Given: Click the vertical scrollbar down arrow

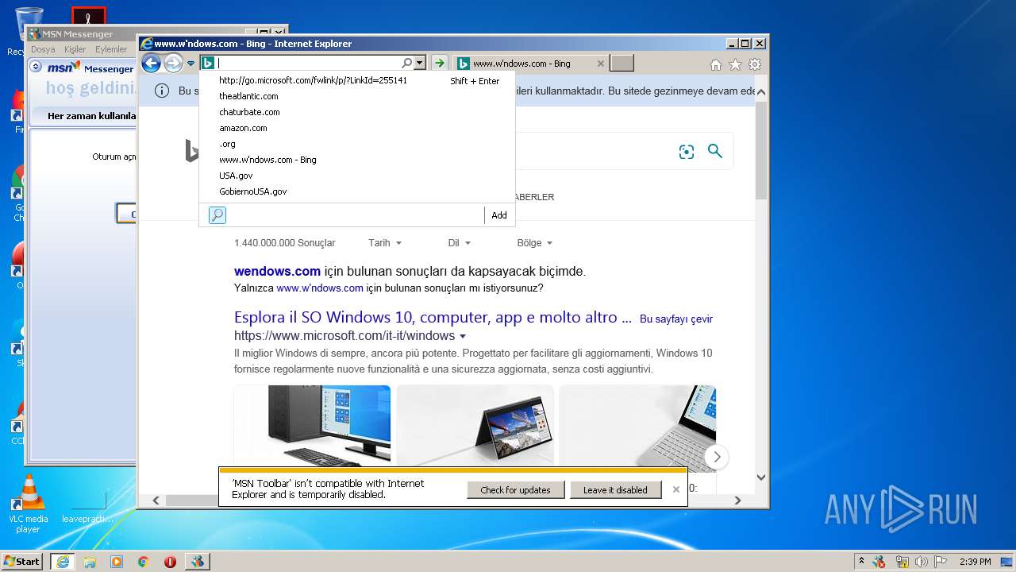Looking at the screenshot, I should [x=761, y=477].
